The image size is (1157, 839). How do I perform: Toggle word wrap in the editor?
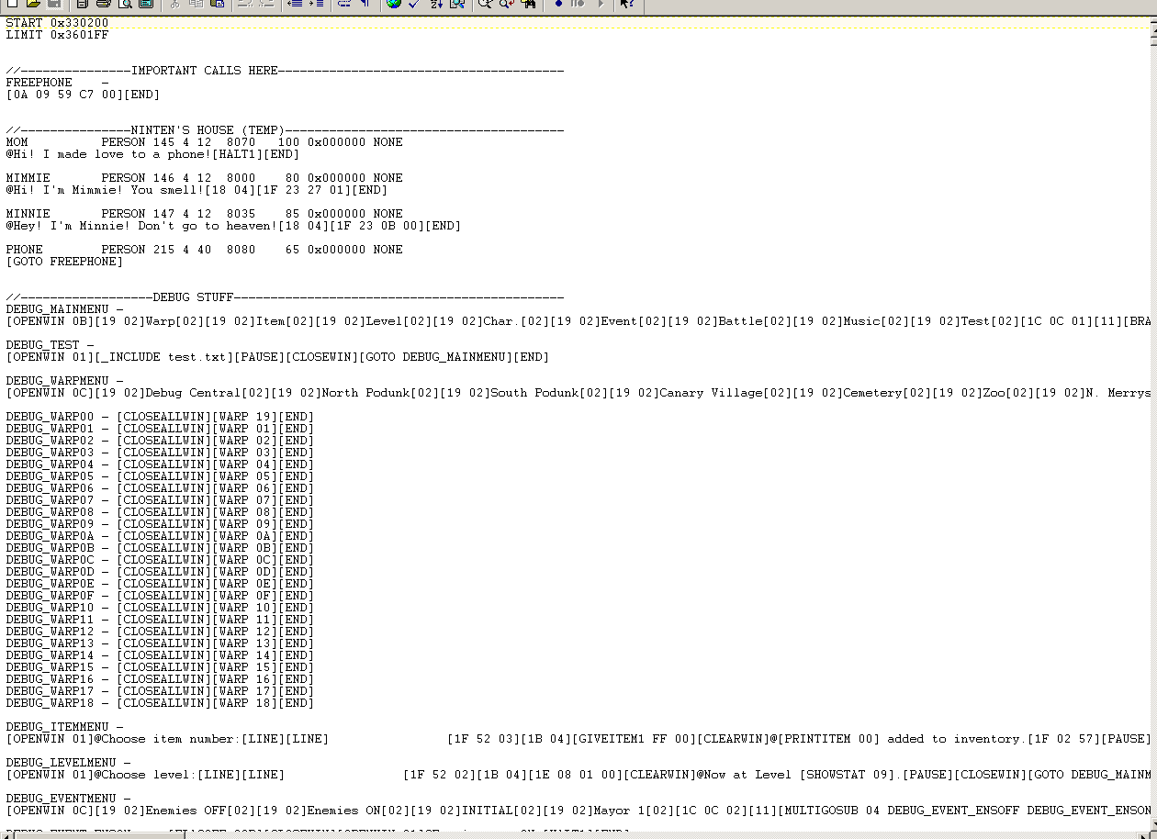click(x=344, y=4)
